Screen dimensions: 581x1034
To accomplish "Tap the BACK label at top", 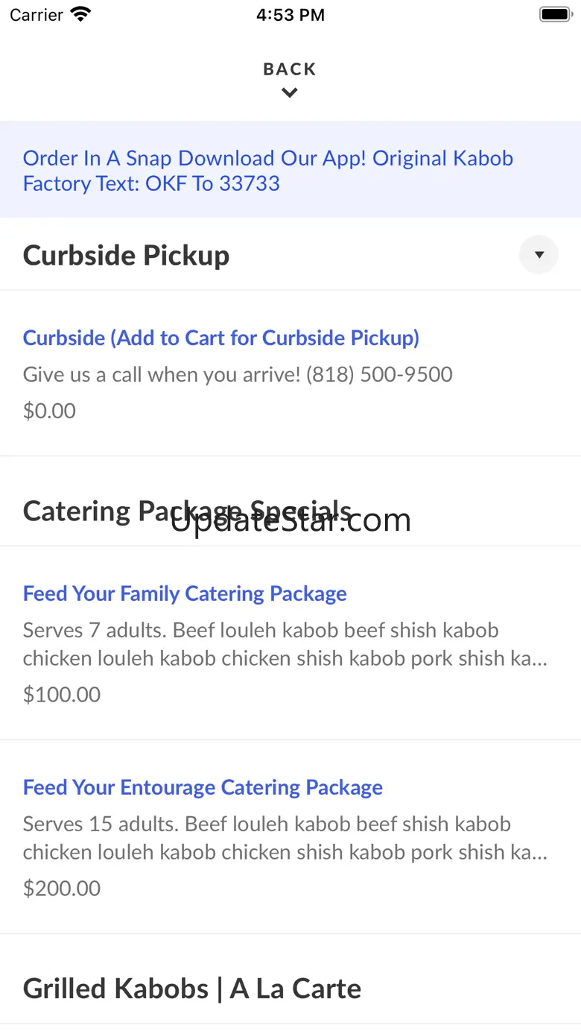I will click(290, 69).
